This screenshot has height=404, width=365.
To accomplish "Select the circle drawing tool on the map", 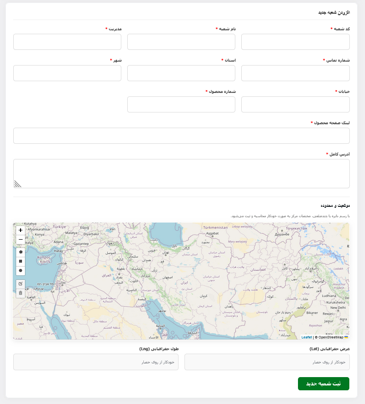I will tap(20, 270).
